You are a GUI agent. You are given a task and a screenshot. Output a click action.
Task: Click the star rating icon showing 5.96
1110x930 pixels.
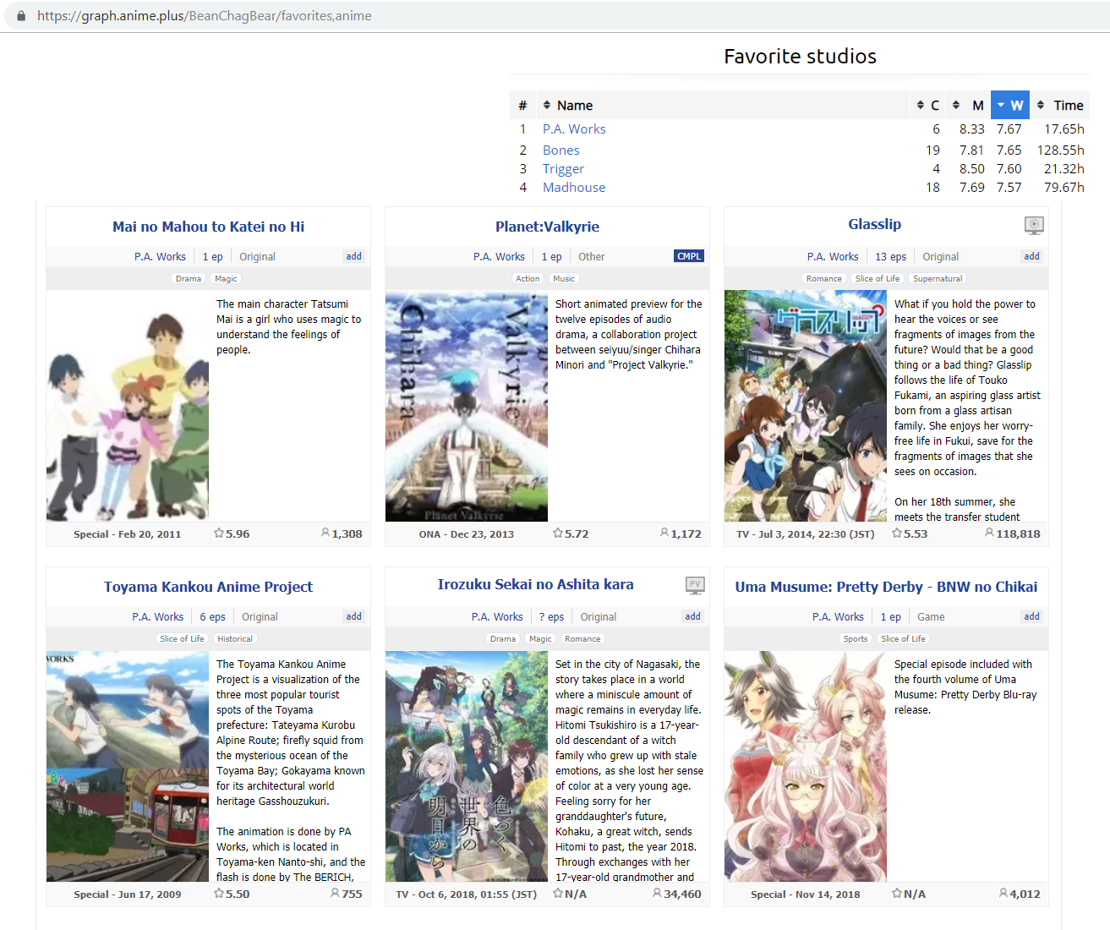click(219, 533)
